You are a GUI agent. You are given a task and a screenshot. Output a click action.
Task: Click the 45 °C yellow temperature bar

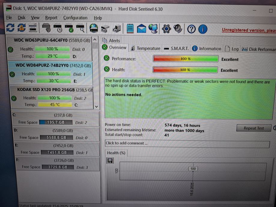(55, 105)
